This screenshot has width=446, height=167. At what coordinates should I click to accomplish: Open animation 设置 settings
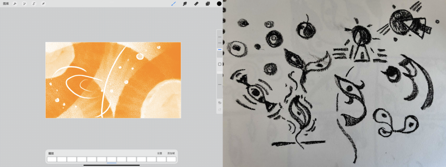pyautogui.click(x=159, y=154)
